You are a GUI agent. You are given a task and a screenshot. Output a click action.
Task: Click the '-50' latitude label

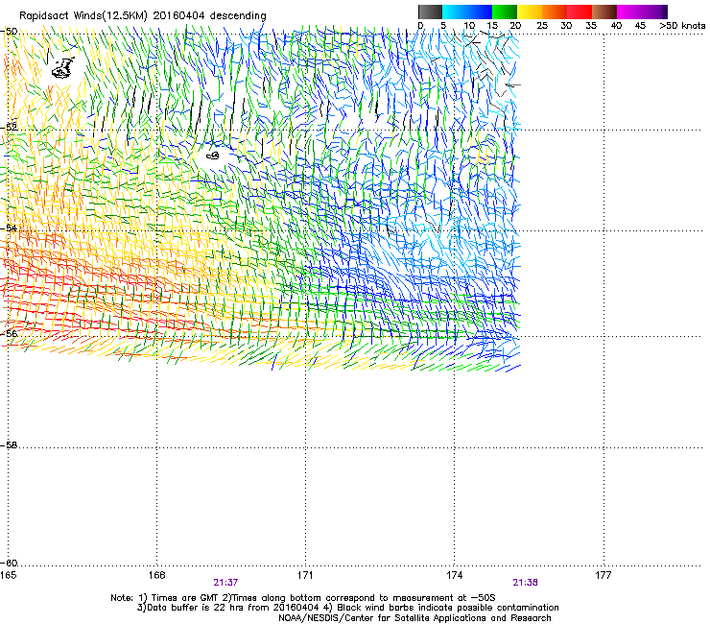coord(9,32)
